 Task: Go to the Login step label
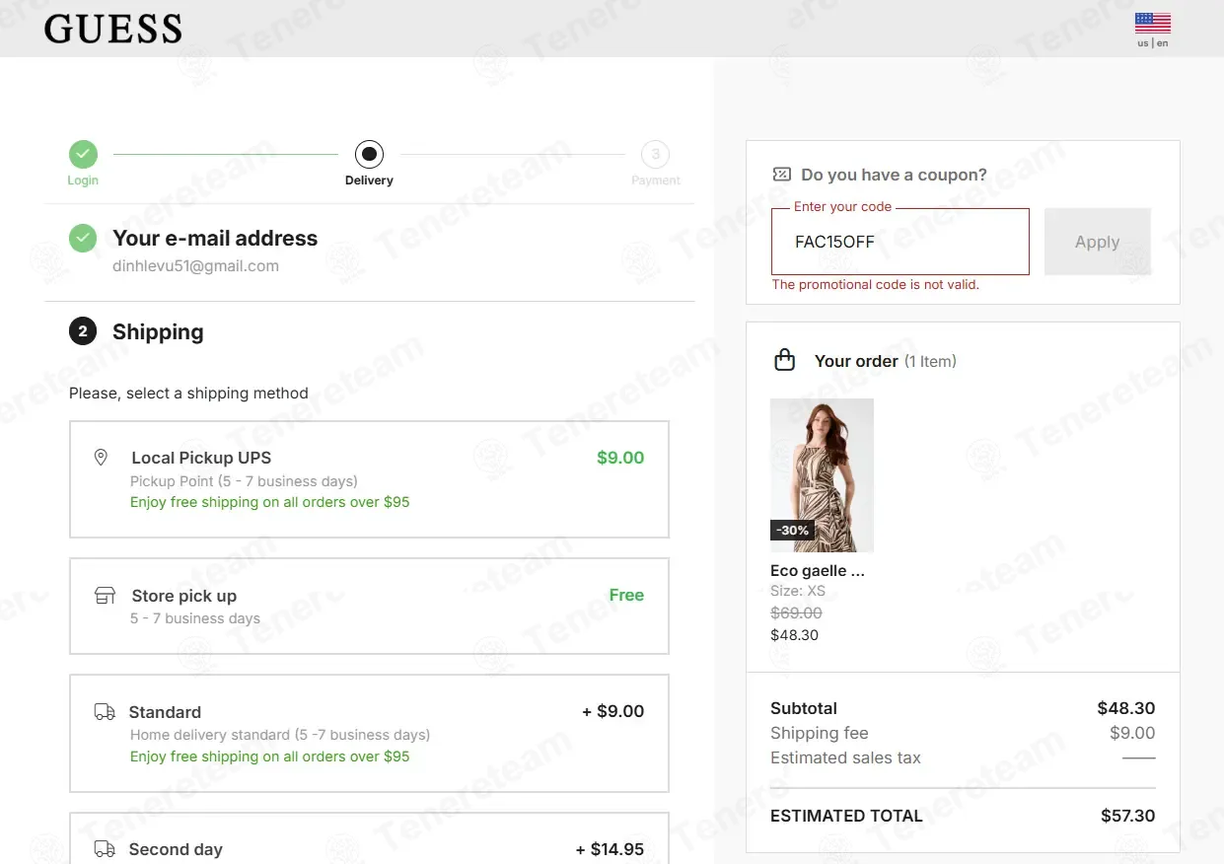pyautogui.click(x=83, y=180)
